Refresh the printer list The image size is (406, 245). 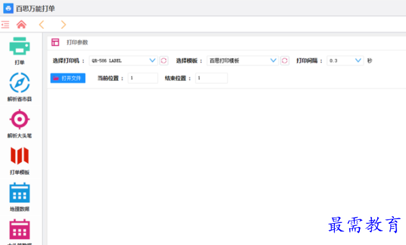[164, 61]
